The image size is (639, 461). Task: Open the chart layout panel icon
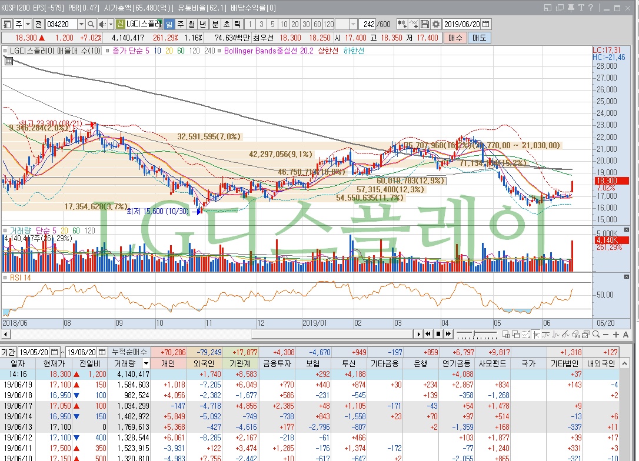pos(7,25)
